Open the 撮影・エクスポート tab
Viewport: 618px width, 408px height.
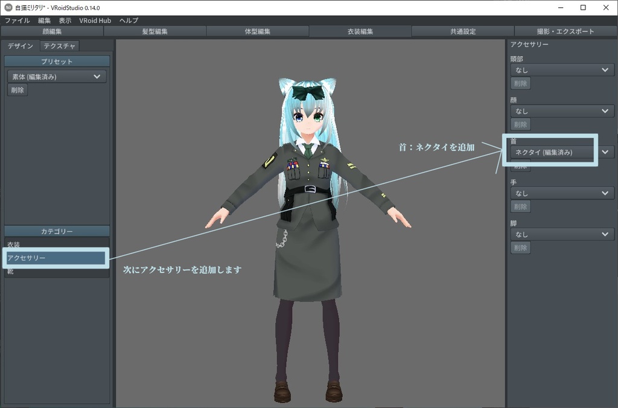[565, 31]
